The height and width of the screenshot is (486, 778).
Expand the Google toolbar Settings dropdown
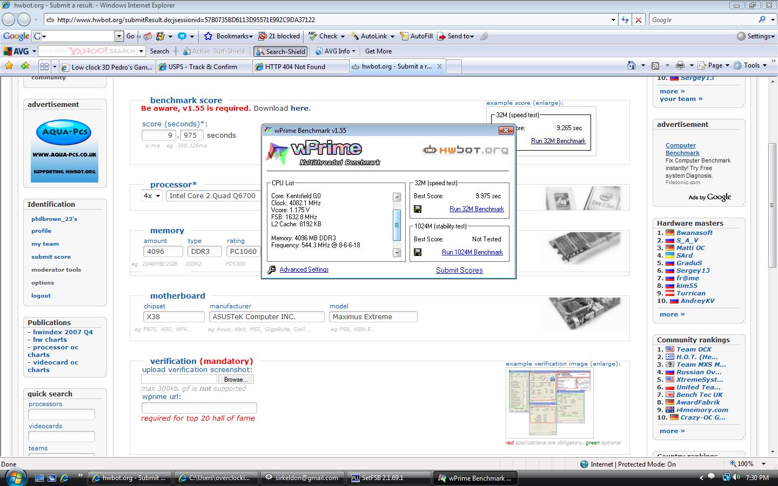point(756,36)
